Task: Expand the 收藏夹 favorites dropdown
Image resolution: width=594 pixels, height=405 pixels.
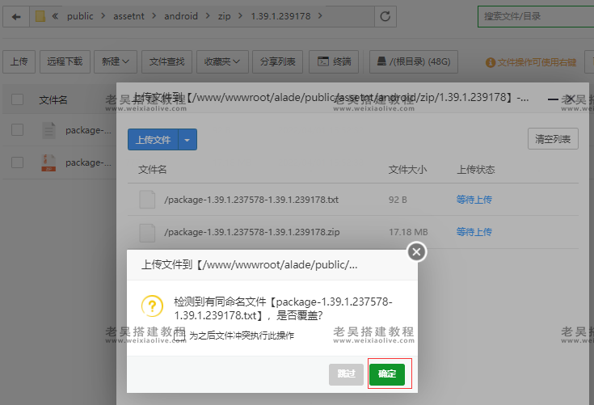Action: (222, 61)
